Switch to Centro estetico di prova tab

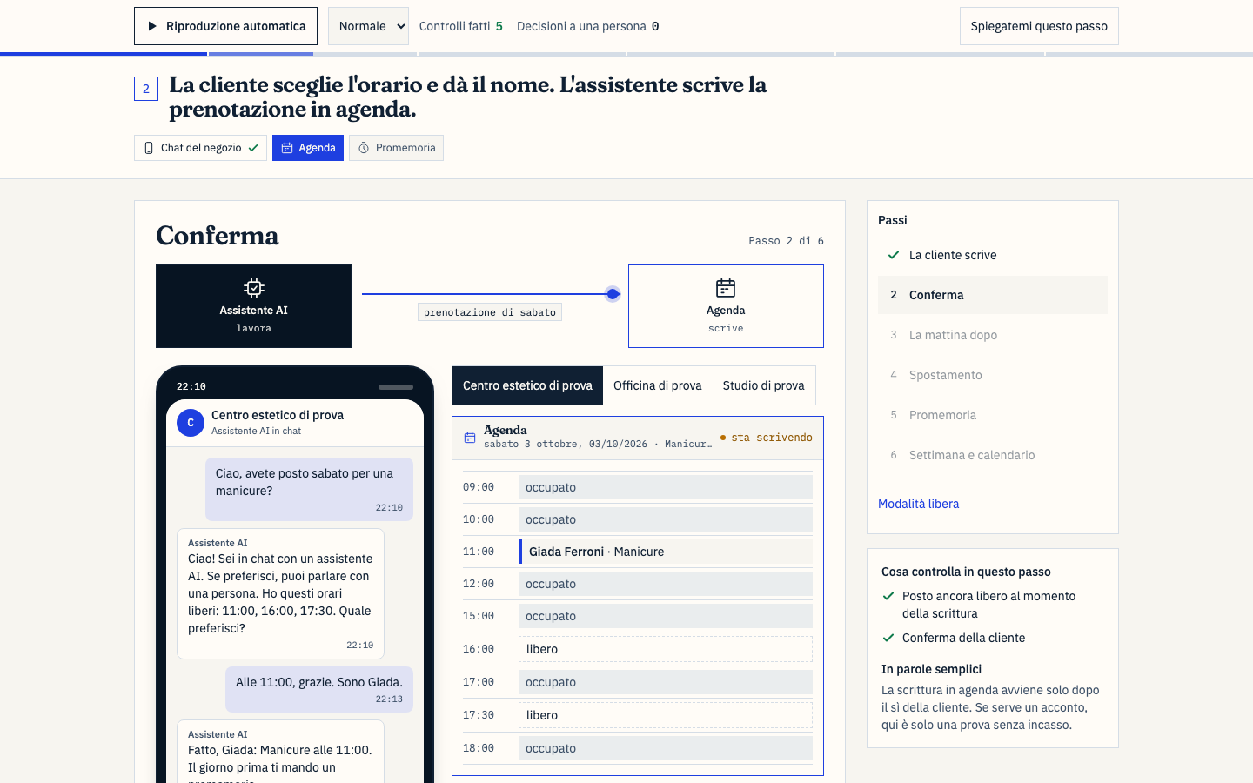(x=527, y=385)
